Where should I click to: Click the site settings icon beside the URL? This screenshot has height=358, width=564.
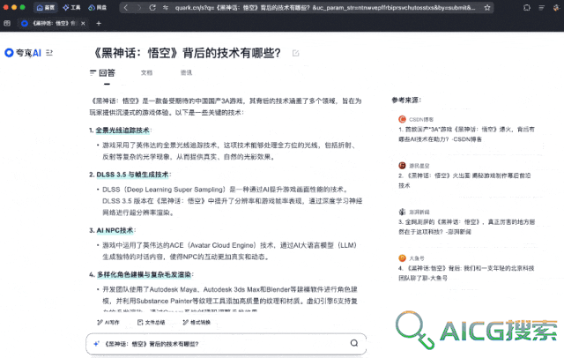point(166,8)
